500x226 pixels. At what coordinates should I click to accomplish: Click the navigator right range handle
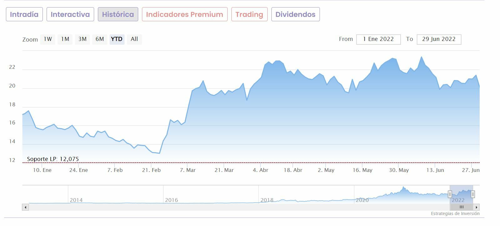(473, 194)
